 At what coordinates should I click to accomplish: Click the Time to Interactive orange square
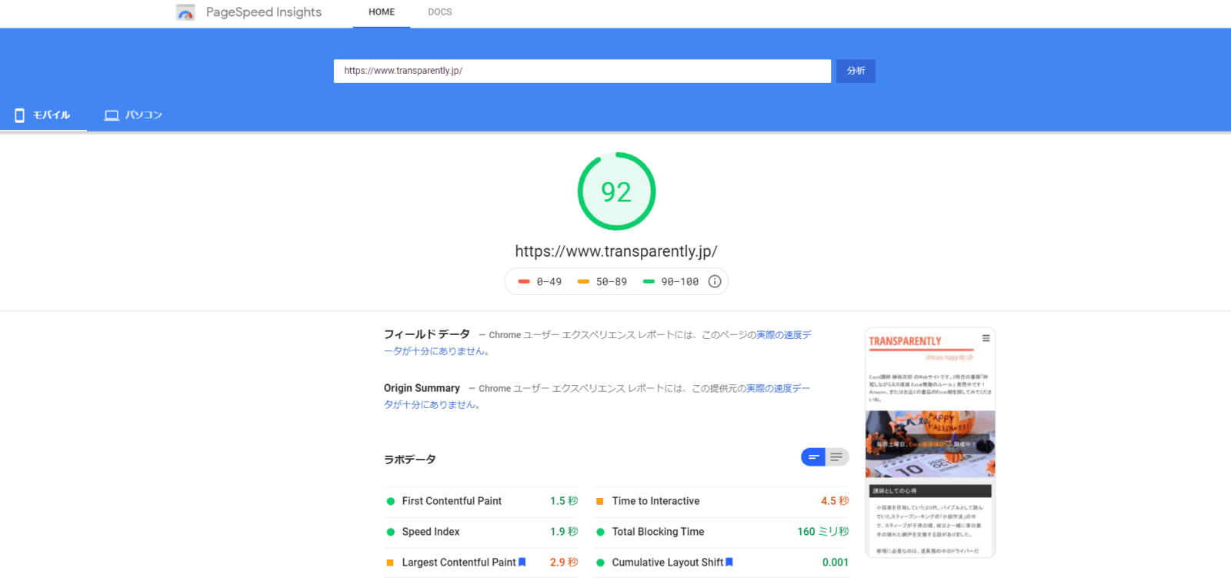pos(600,501)
